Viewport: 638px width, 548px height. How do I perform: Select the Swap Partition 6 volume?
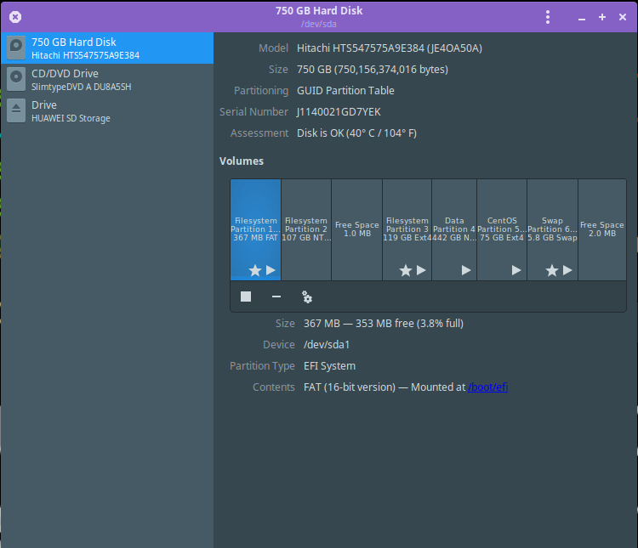pyautogui.click(x=552, y=229)
